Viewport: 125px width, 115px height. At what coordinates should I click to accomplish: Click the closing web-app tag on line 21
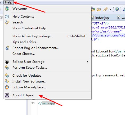coord(47,103)
